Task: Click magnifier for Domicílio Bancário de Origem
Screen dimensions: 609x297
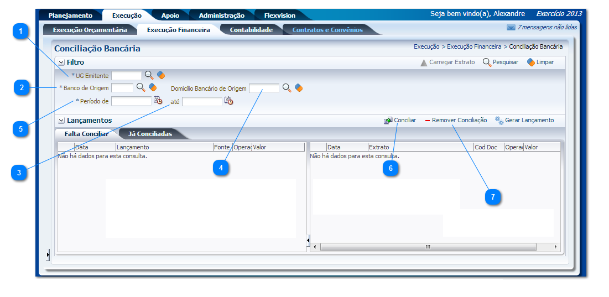Action: [287, 88]
